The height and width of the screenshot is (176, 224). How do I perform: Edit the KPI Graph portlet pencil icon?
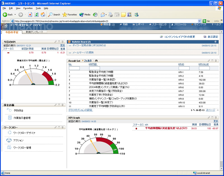tap(209, 118)
